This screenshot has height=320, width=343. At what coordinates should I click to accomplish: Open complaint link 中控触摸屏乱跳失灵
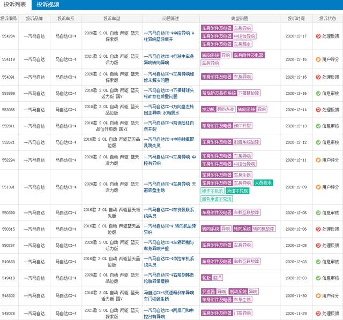point(169,142)
